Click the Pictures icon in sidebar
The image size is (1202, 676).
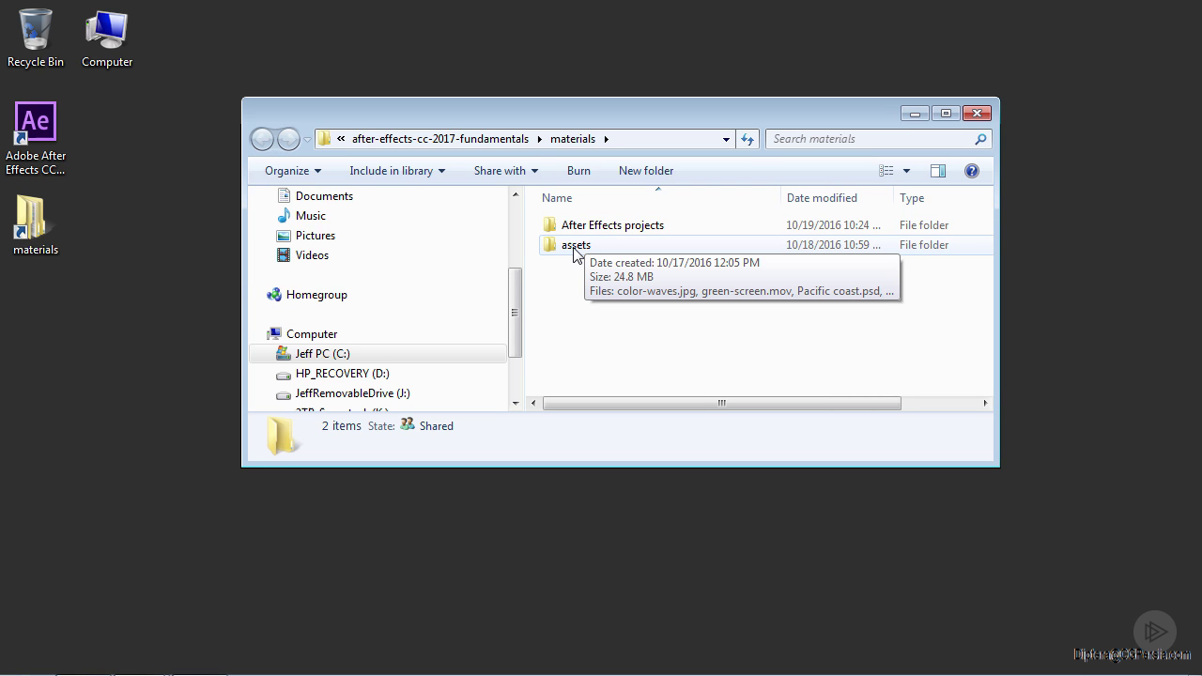coord(284,236)
